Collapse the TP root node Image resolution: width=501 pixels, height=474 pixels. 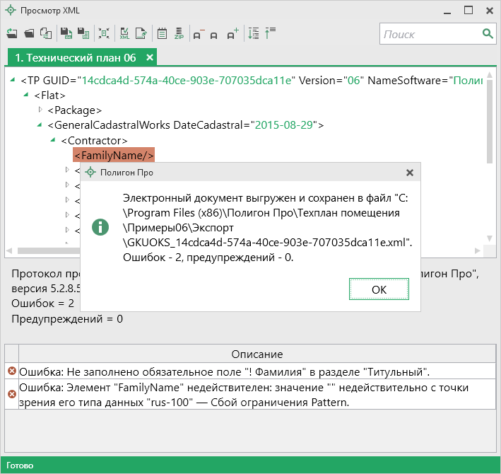pyautogui.click(x=14, y=80)
